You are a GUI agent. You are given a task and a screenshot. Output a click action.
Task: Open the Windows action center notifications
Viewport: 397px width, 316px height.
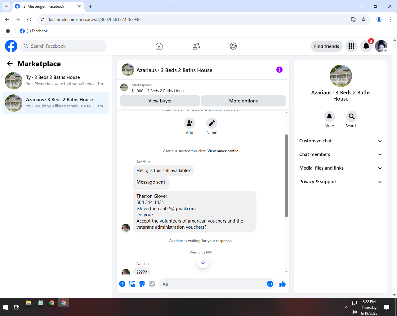coord(387,307)
